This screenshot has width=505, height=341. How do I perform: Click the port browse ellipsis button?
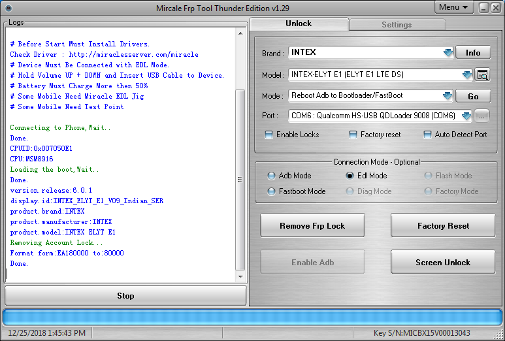point(482,116)
